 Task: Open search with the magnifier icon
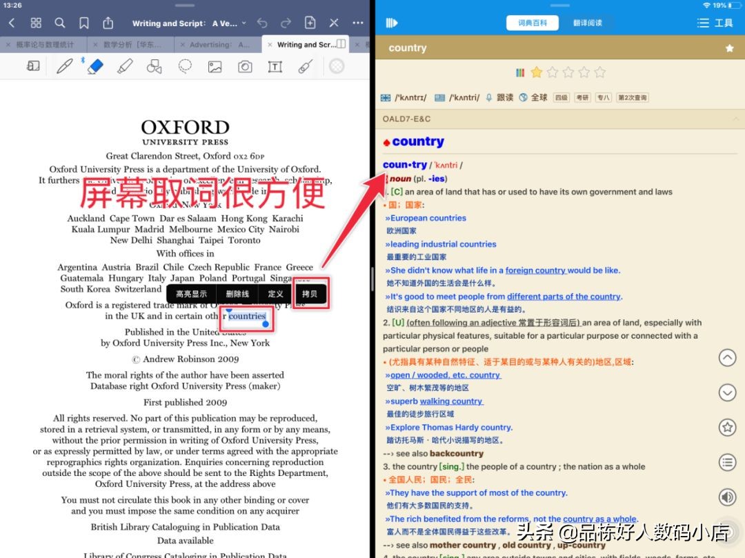click(59, 22)
